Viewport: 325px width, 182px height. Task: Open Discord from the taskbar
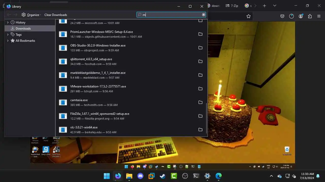tap(140, 176)
